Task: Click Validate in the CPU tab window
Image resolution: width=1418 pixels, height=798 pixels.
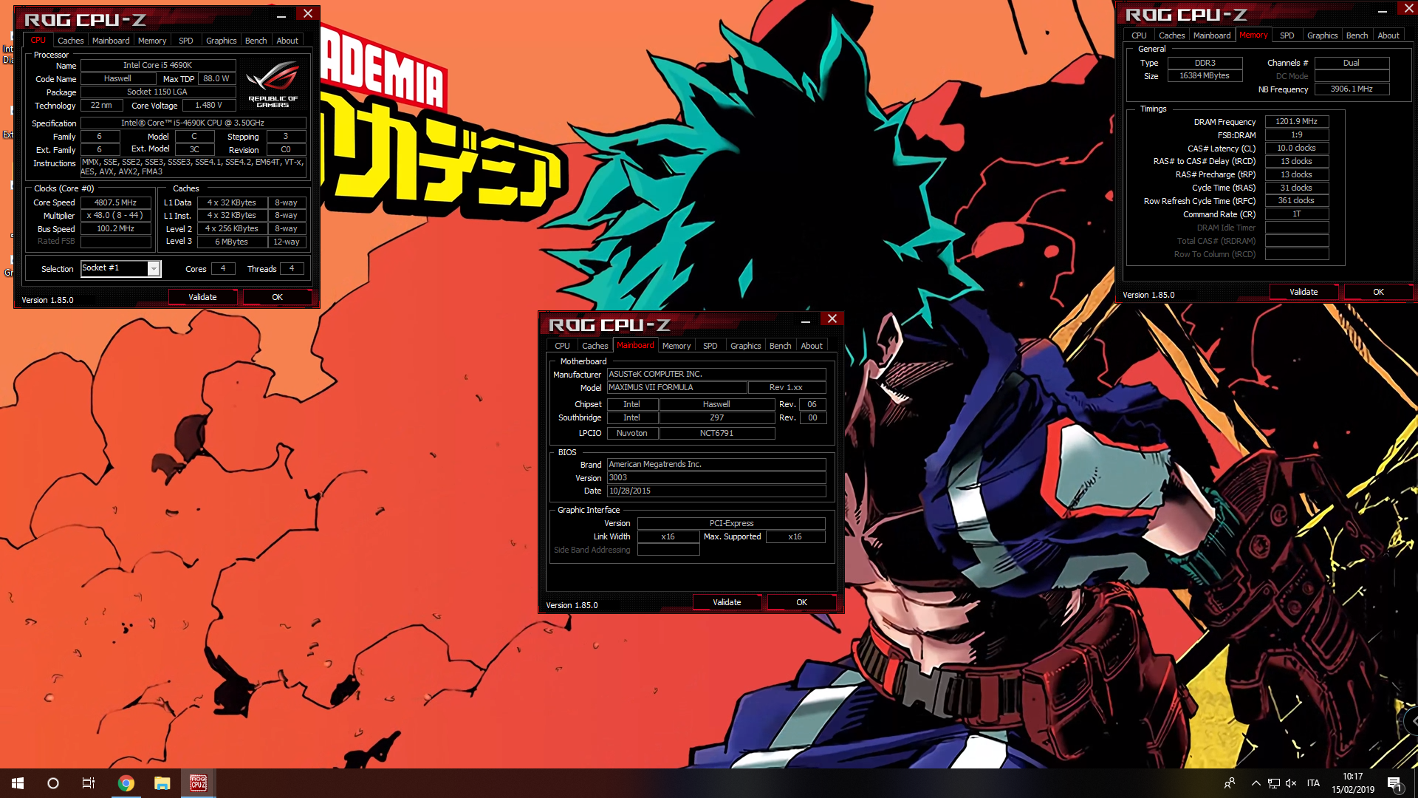Action: coord(202,297)
